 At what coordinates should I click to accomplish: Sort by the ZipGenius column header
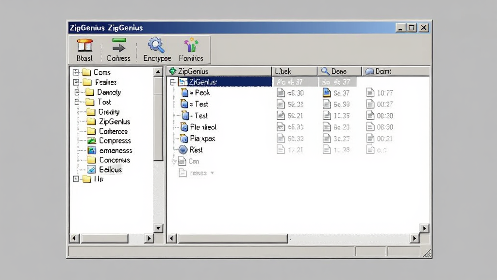tap(219, 71)
